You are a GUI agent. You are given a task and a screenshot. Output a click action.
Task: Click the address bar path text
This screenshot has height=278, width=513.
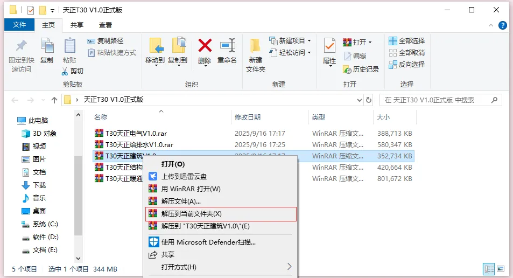coord(113,100)
